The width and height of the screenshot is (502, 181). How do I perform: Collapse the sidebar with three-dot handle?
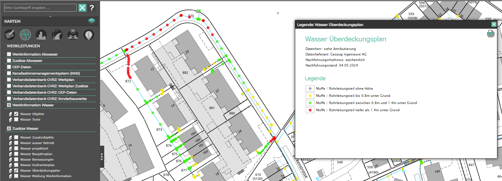click(x=102, y=157)
